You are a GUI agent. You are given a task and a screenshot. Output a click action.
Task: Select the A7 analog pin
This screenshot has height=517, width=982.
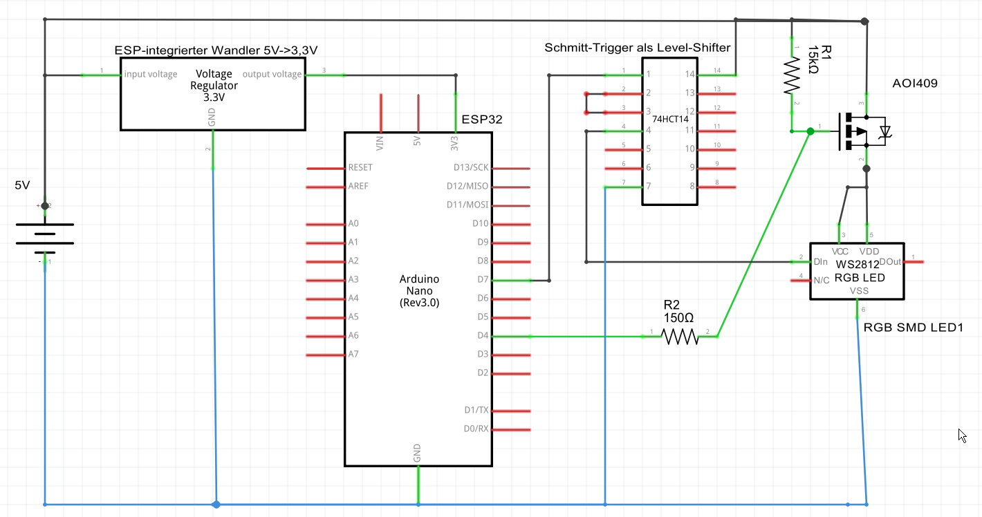pos(326,355)
